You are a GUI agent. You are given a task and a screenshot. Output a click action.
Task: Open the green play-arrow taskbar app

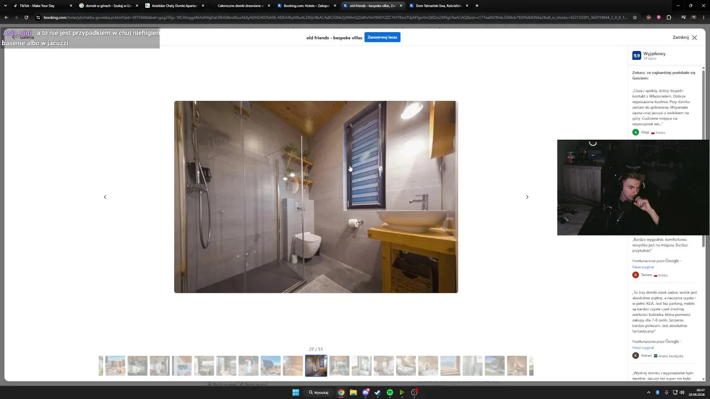pos(402,392)
